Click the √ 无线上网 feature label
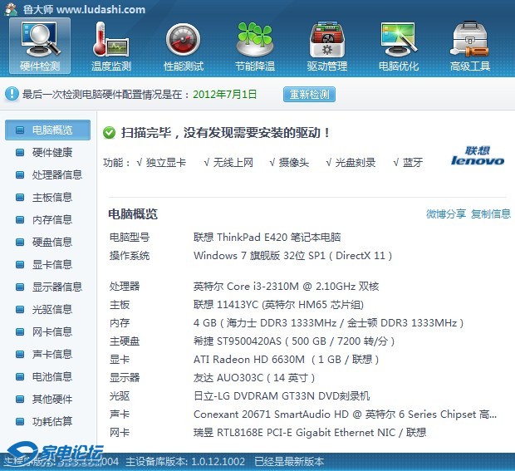The height and width of the screenshot is (471, 515). (x=228, y=162)
